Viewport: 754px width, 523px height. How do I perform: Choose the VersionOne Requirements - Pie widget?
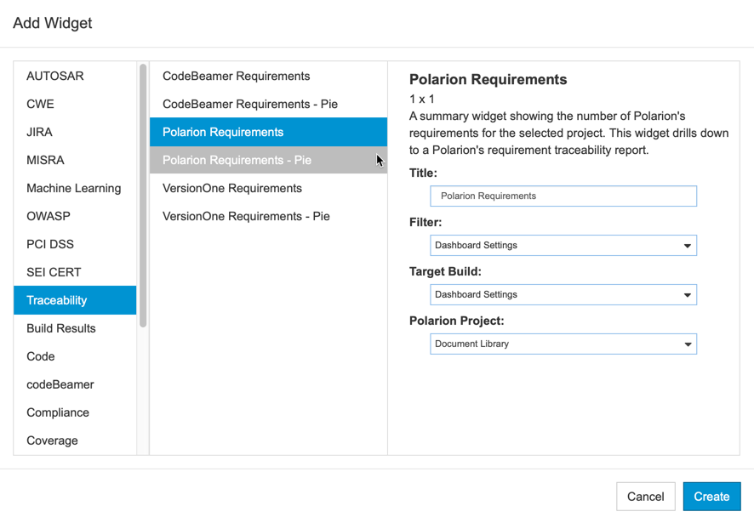(268, 216)
